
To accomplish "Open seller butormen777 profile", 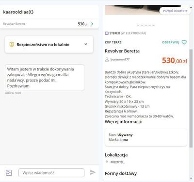I will click(120, 60).
